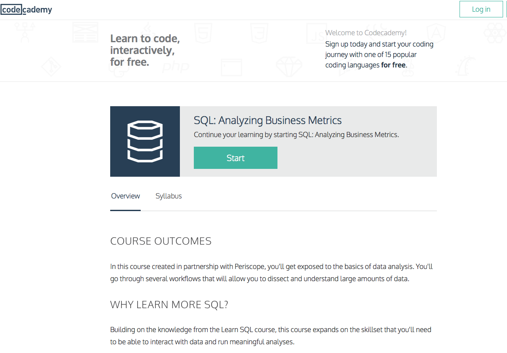Click the faint Angular shield icon
The width and height of the screenshot is (507, 353).
tap(436, 33)
